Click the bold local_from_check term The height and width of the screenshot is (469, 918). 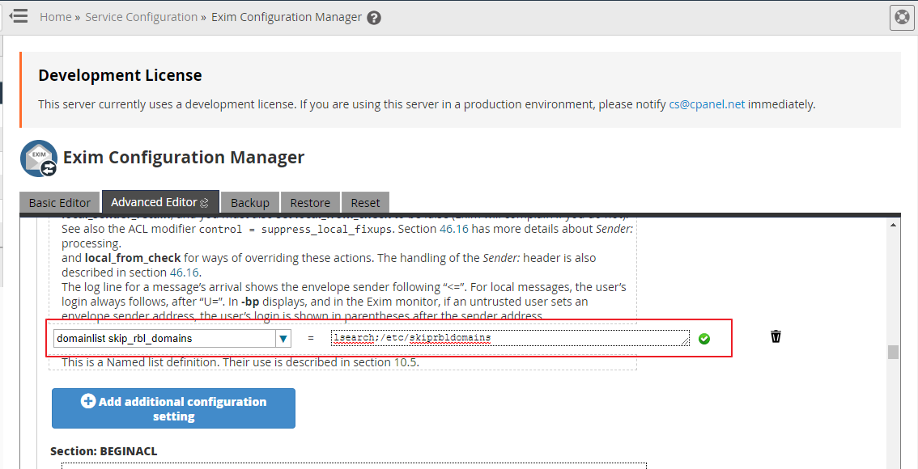pyautogui.click(x=133, y=258)
